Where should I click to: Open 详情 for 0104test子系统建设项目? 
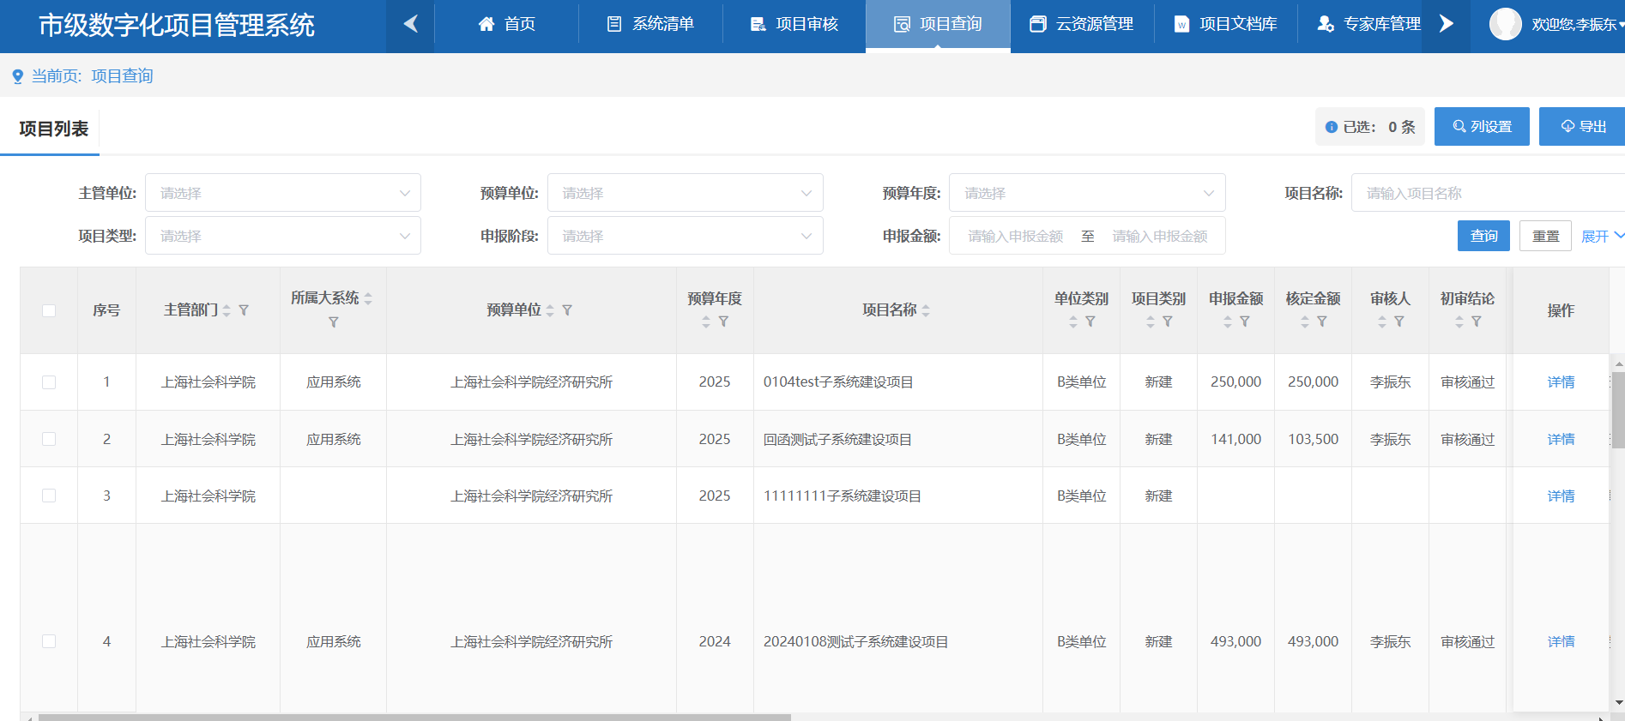click(1561, 382)
